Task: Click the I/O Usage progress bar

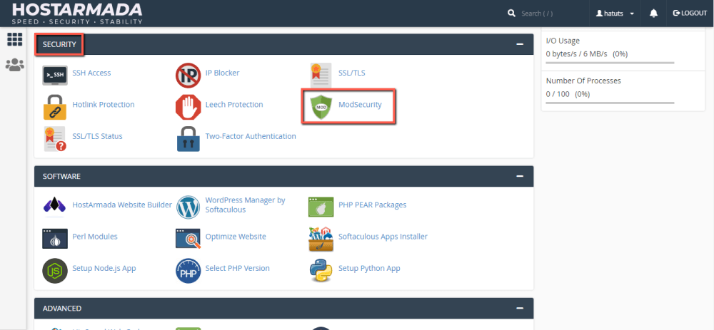Action: [x=610, y=62]
